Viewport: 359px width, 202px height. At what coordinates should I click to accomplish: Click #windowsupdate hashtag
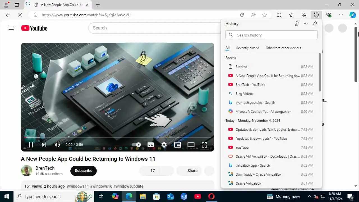pyautogui.click(x=128, y=186)
